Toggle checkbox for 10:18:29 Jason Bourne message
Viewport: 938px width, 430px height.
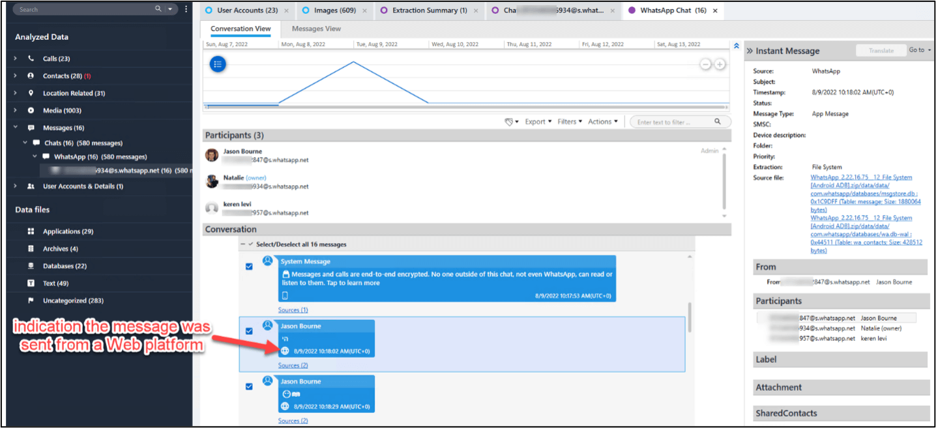pos(249,386)
